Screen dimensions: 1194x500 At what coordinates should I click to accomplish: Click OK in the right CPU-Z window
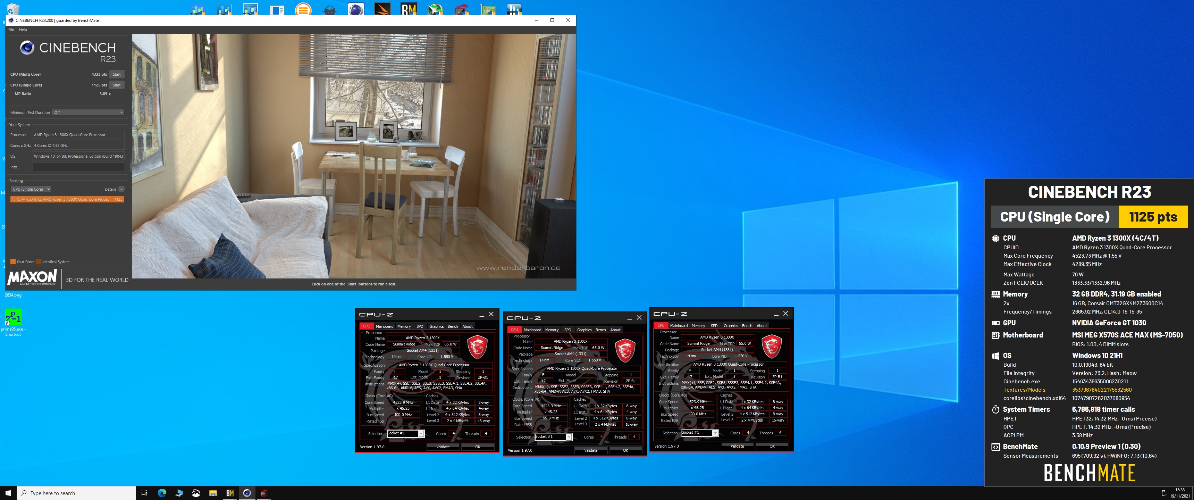pyautogui.click(x=772, y=446)
